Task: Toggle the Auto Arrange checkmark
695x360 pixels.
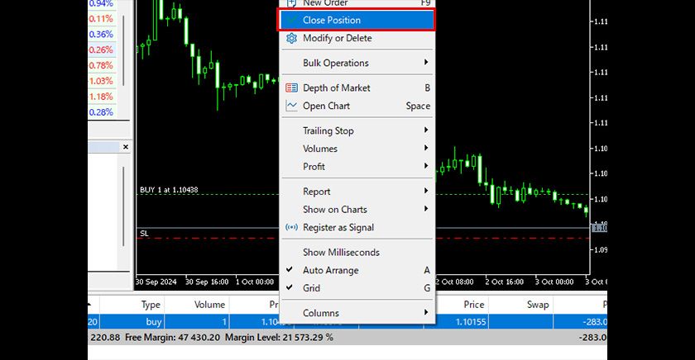Action: pos(290,270)
